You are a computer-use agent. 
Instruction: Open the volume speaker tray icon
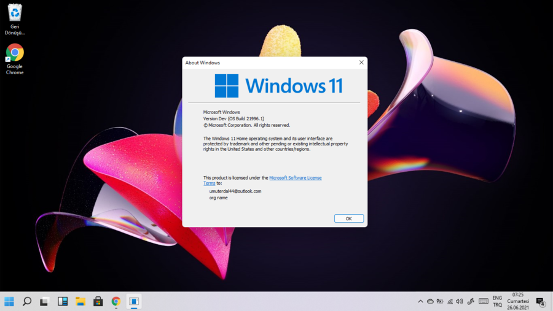[459, 301]
